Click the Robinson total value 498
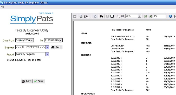The image size is (176, 95). [148, 52]
